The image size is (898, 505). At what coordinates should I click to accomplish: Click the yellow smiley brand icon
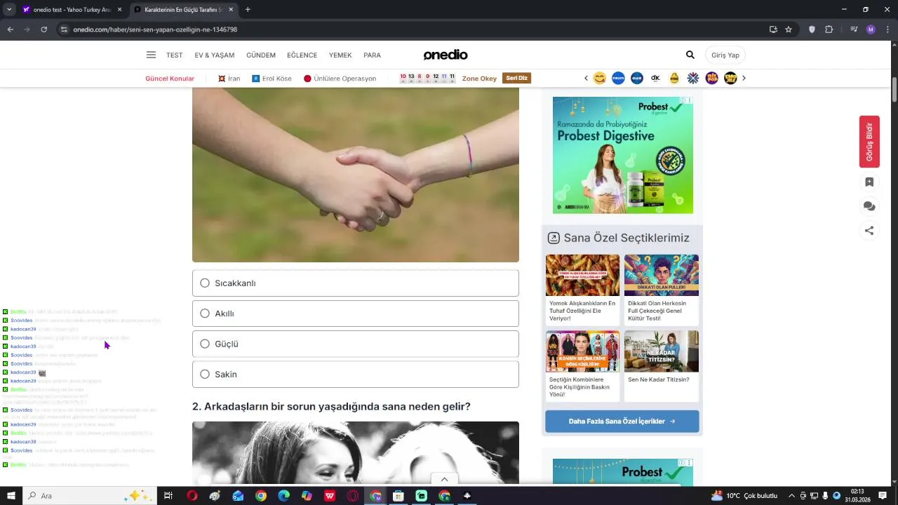tap(599, 78)
